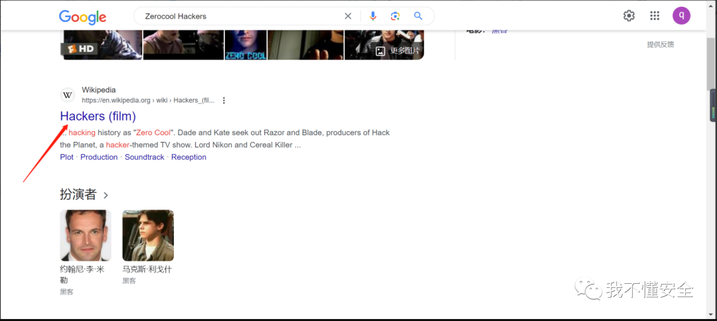
Task: Open the settings gear icon
Action: point(629,16)
